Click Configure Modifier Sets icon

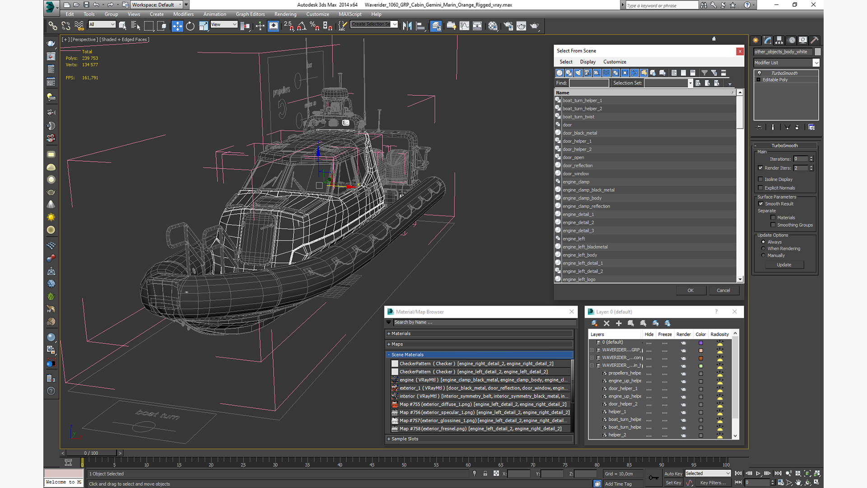click(x=811, y=127)
